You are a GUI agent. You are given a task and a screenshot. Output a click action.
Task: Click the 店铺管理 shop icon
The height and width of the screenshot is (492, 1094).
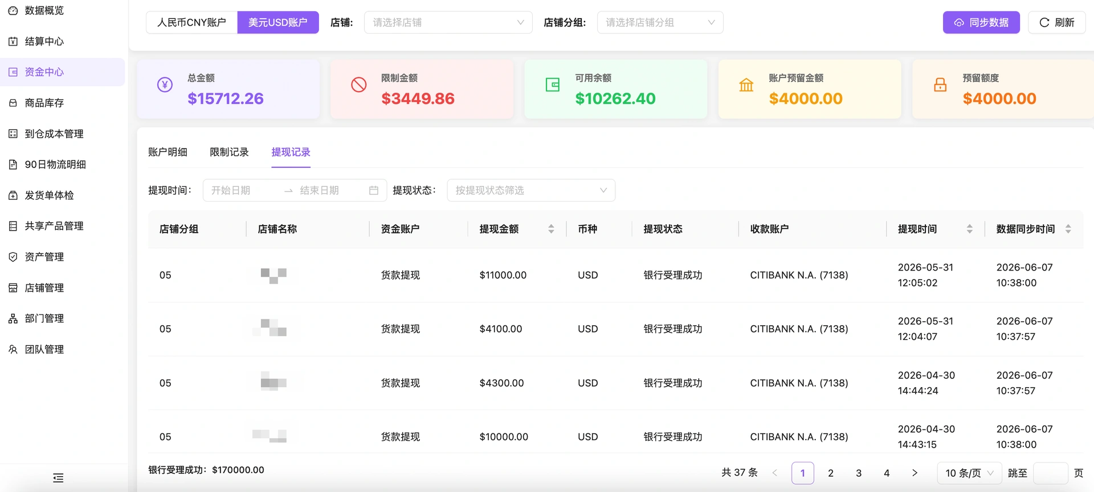pyautogui.click(x=13, y=288)
